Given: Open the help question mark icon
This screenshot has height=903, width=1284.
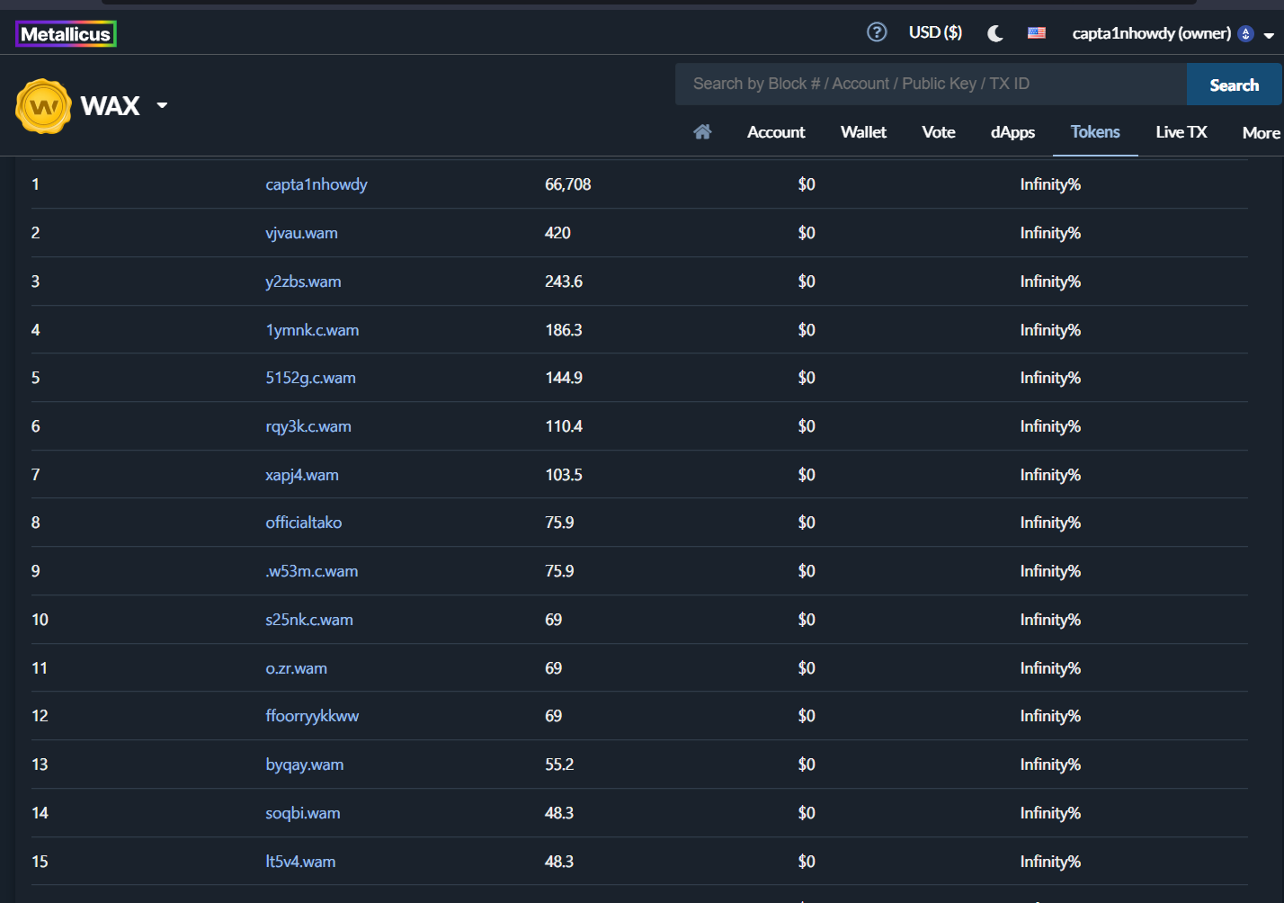Looking at the screenshot, I should coord(877,32).
